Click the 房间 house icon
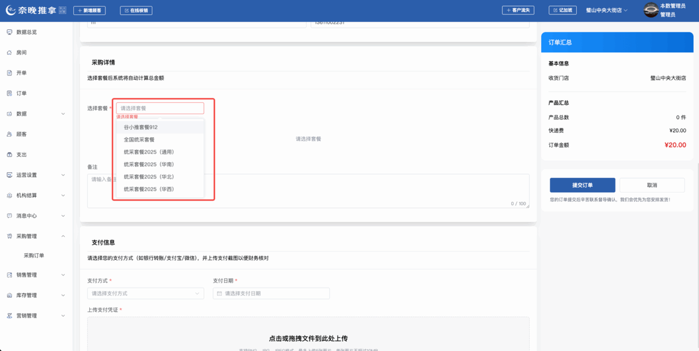 point(9,52)
